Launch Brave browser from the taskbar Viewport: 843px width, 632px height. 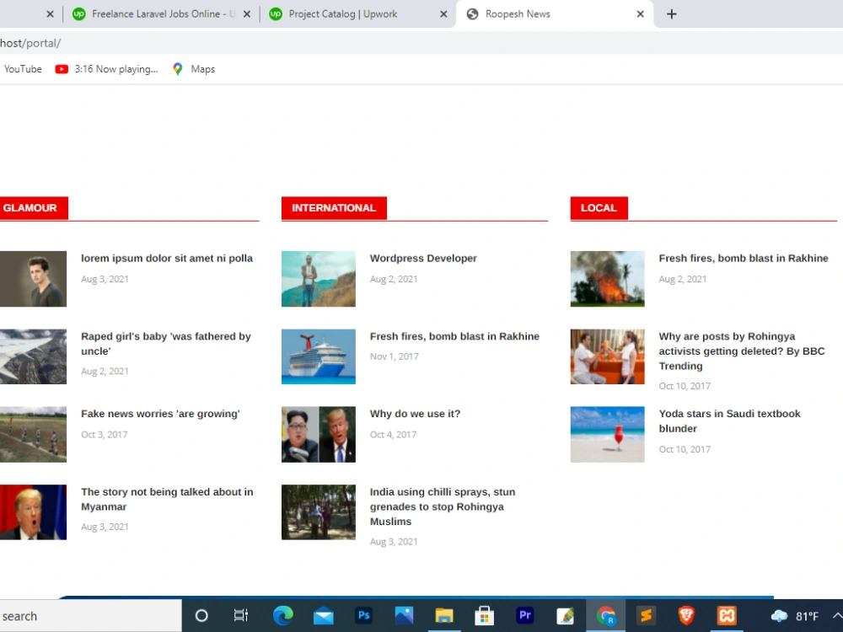[686, 615]
